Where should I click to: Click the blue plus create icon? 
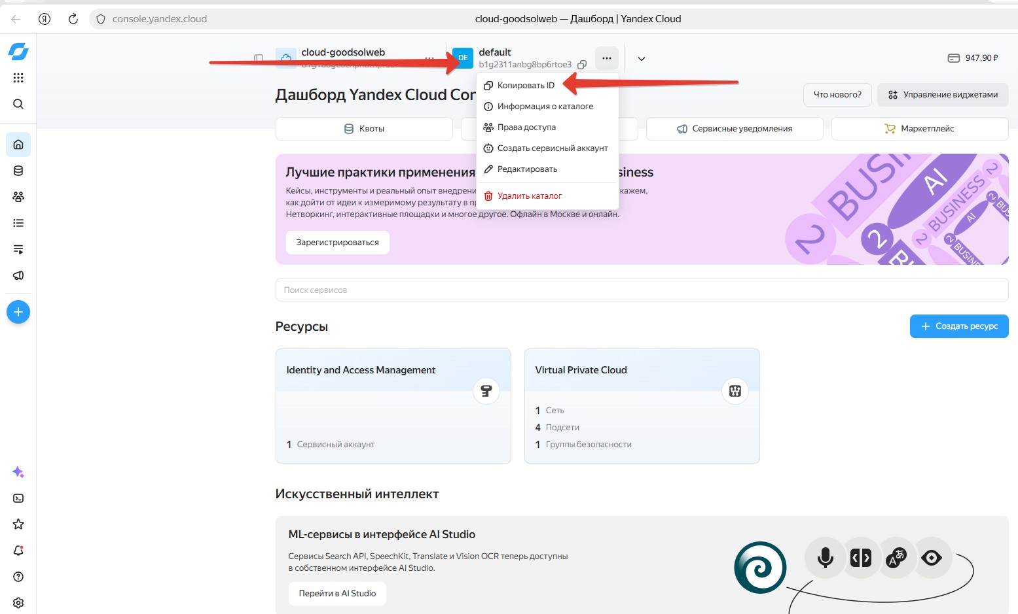18,312
